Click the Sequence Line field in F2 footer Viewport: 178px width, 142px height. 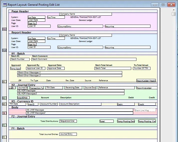pyautogui.click(x=68, y=121)
